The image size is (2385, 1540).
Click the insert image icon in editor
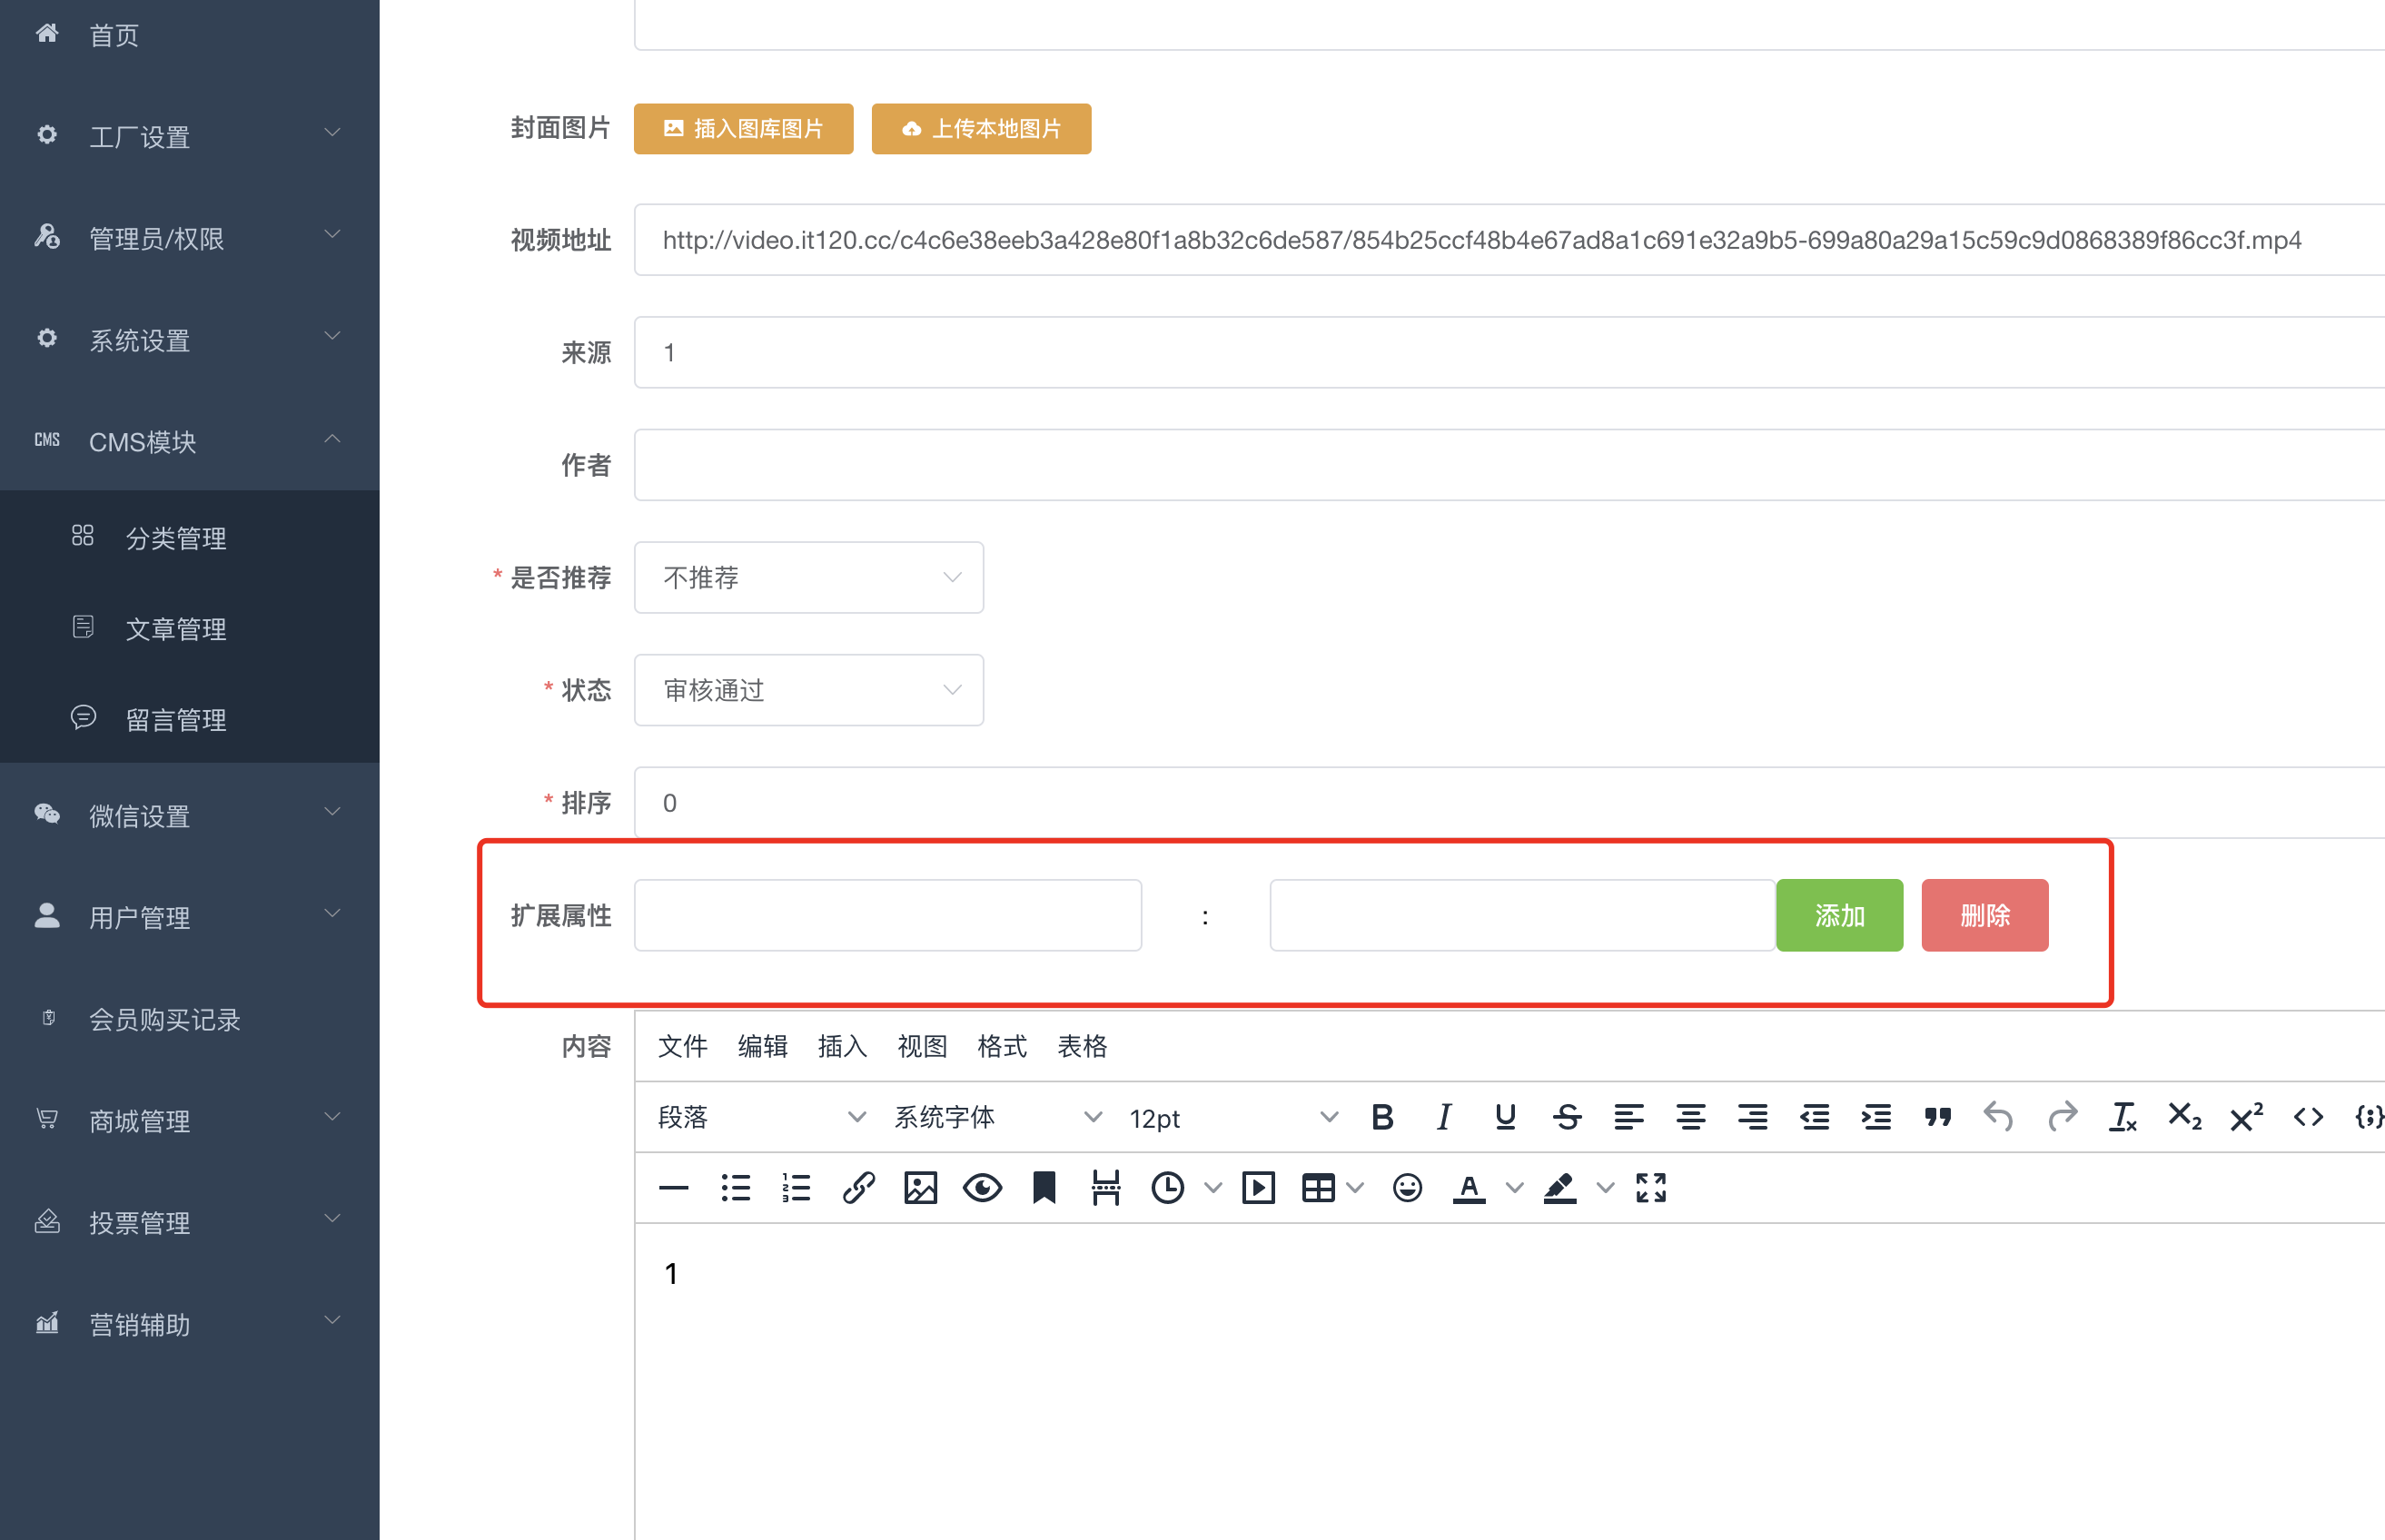tap(920, 1188)
